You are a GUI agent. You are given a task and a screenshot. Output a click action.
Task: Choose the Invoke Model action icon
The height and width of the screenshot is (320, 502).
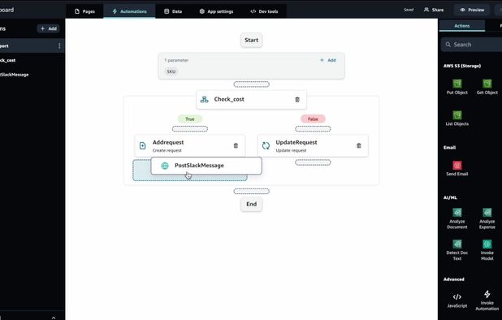487,244
